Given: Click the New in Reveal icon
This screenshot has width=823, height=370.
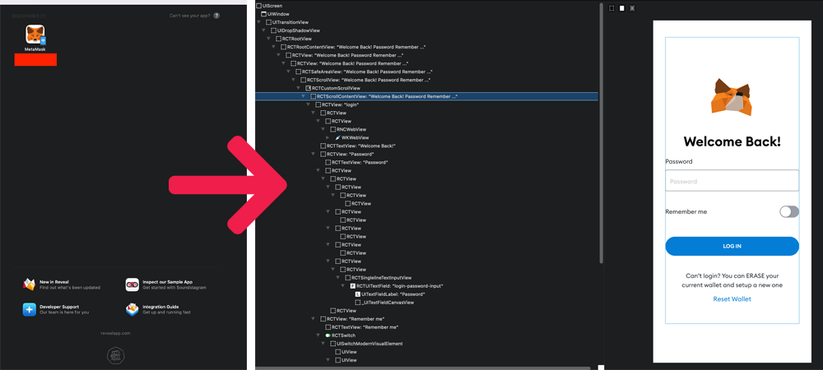Looking at the screenshot, I should click(x=29, y=284).
